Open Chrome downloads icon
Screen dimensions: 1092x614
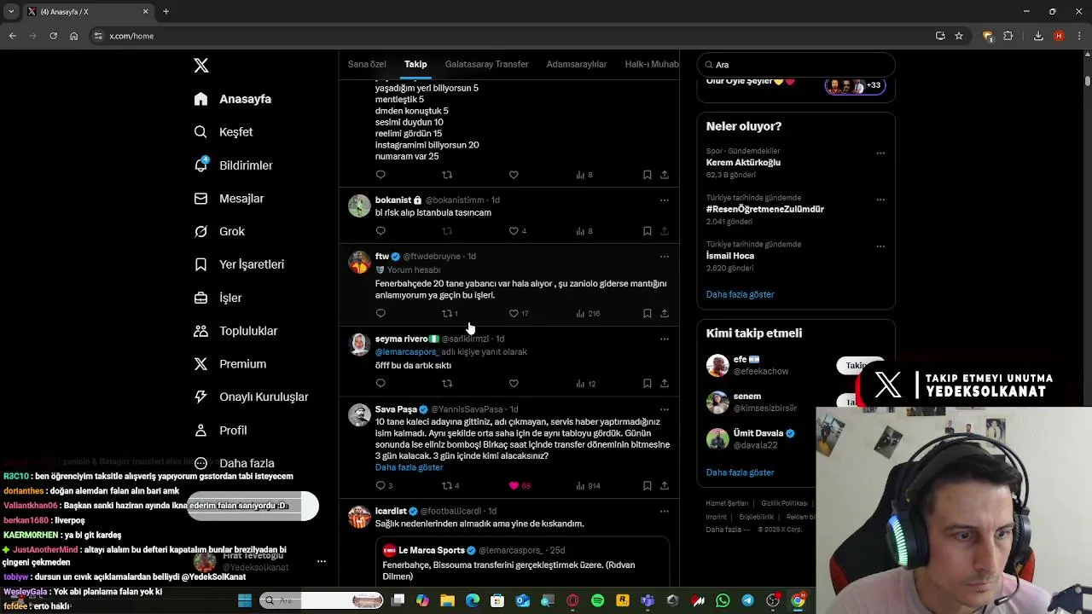tap(1038, 36)
